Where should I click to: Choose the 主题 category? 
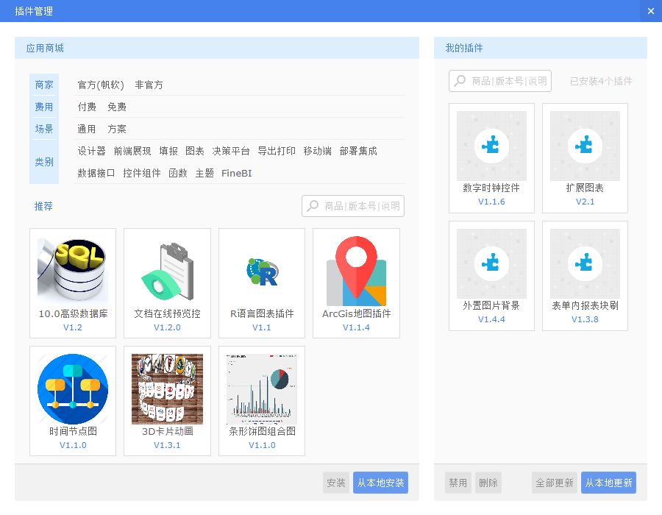(204, 173)
